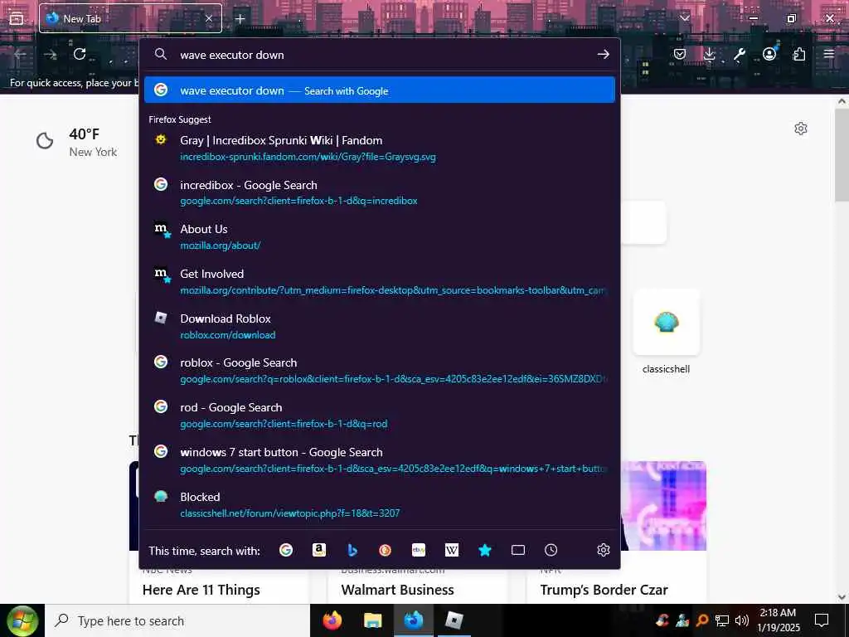Viewport: 849px width, 637px height.
Task: Search history using the clock icon
Action: (551, 551)
